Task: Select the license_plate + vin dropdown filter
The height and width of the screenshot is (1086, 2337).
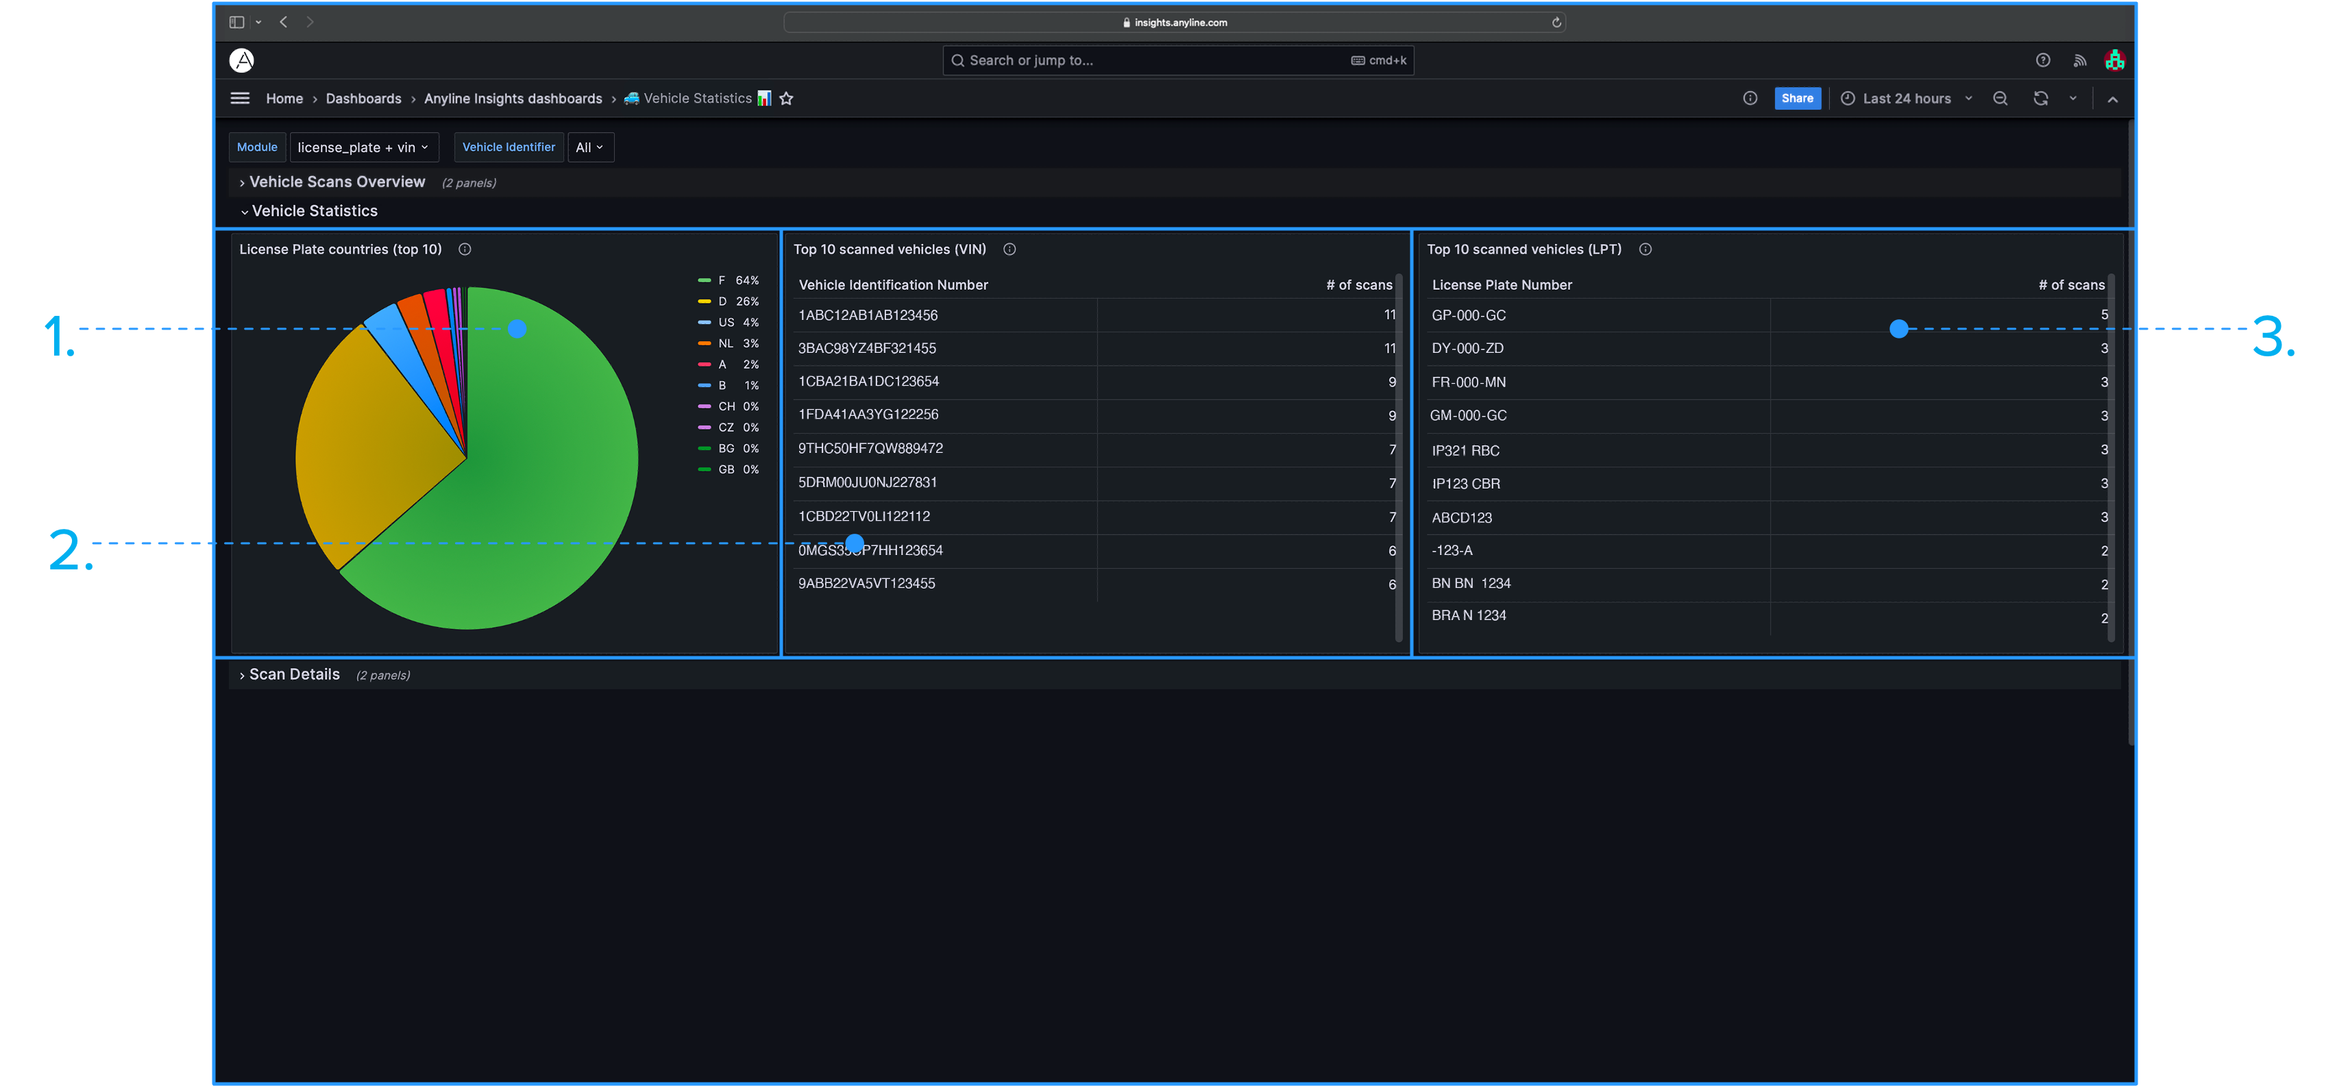Action: point(362,146)
